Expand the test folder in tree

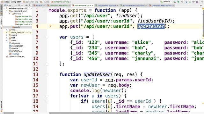click(x=7, y=38)
